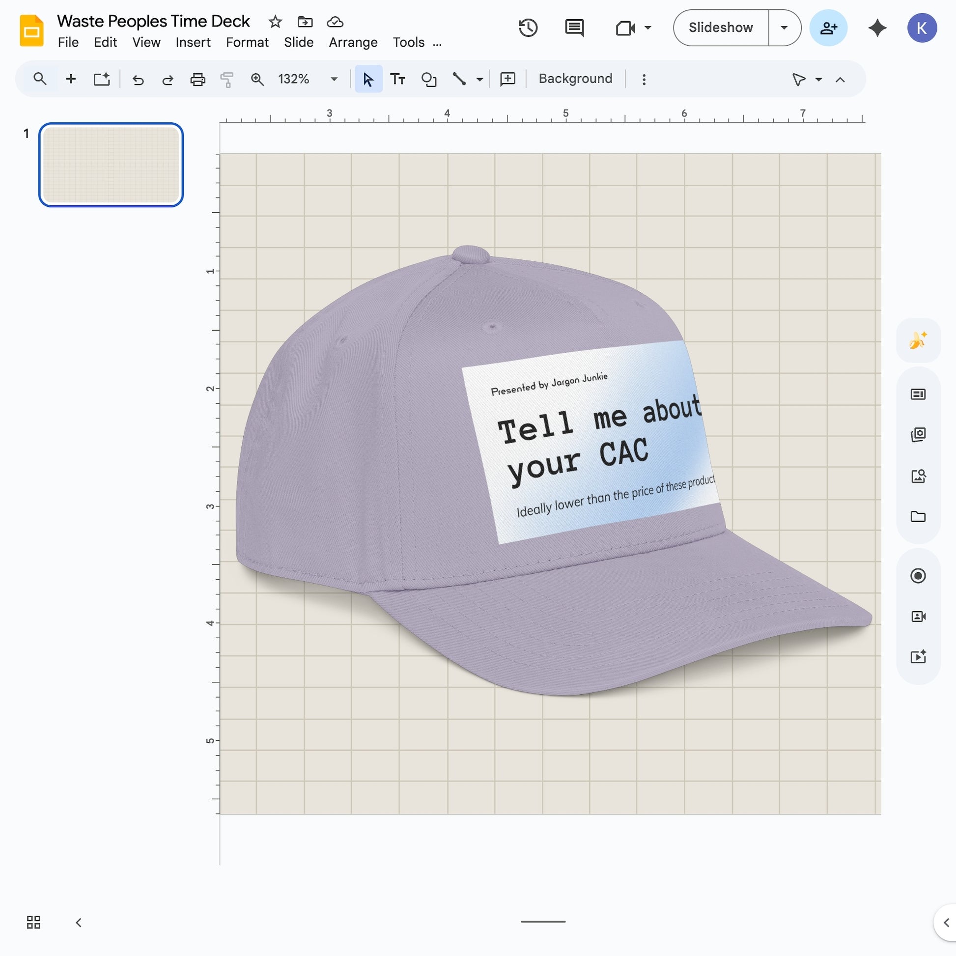Open the Arrange menu

pyautogui.click(x=352, y=43)
